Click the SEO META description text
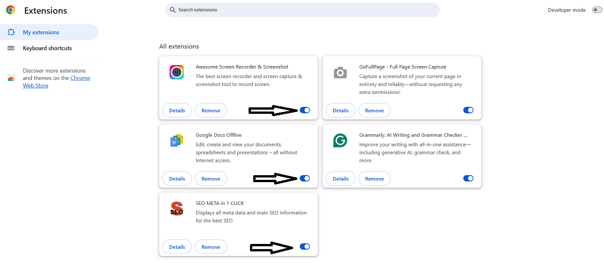604x263 pixels. tap(251, 217)
